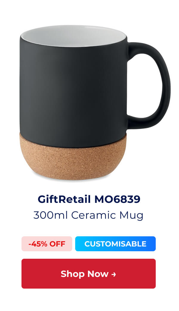Image resolution: width=179 pixels, height=311 pixels.
Task: Click the red Shop Now button
Action: click(x=89, y=274)
